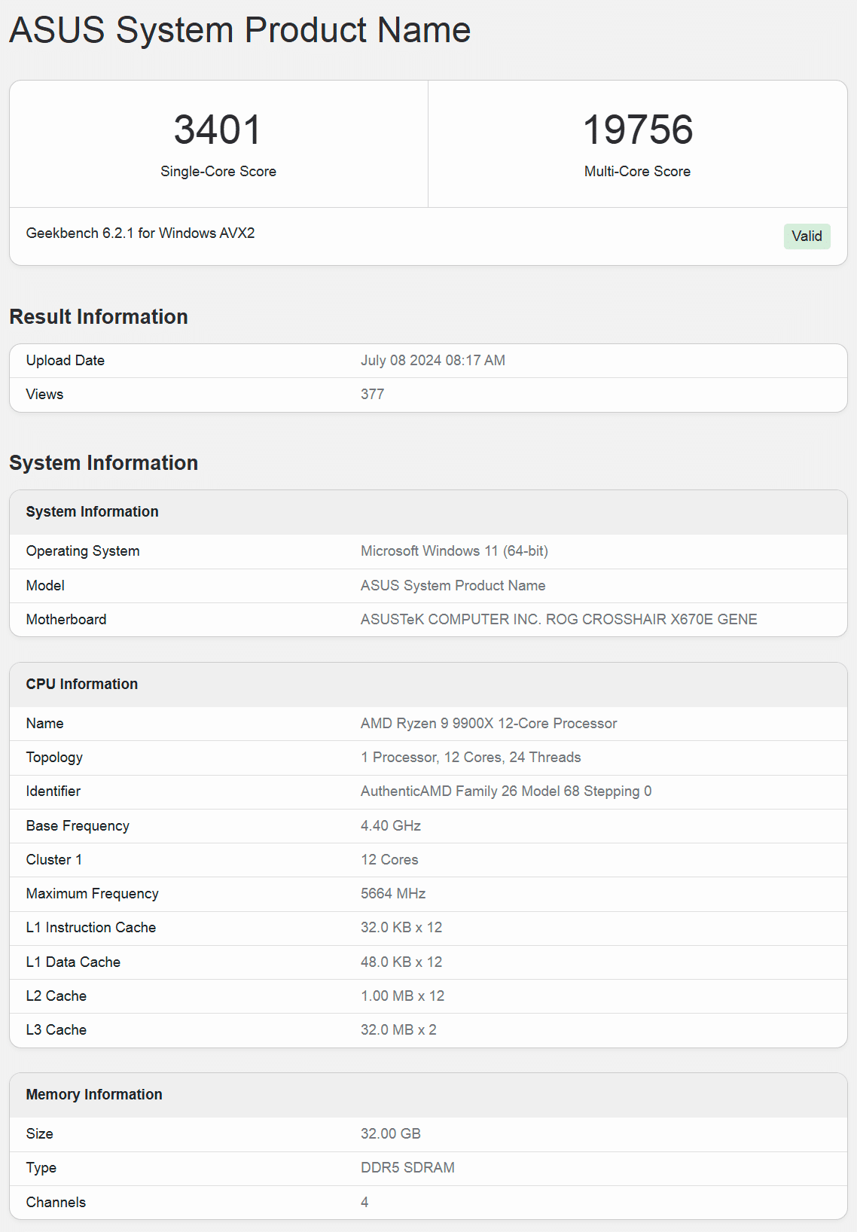Click the Single-Core Score label
Image resolution: width=857 pixels, height=1232 pixels.
click(x=218, y=172)
